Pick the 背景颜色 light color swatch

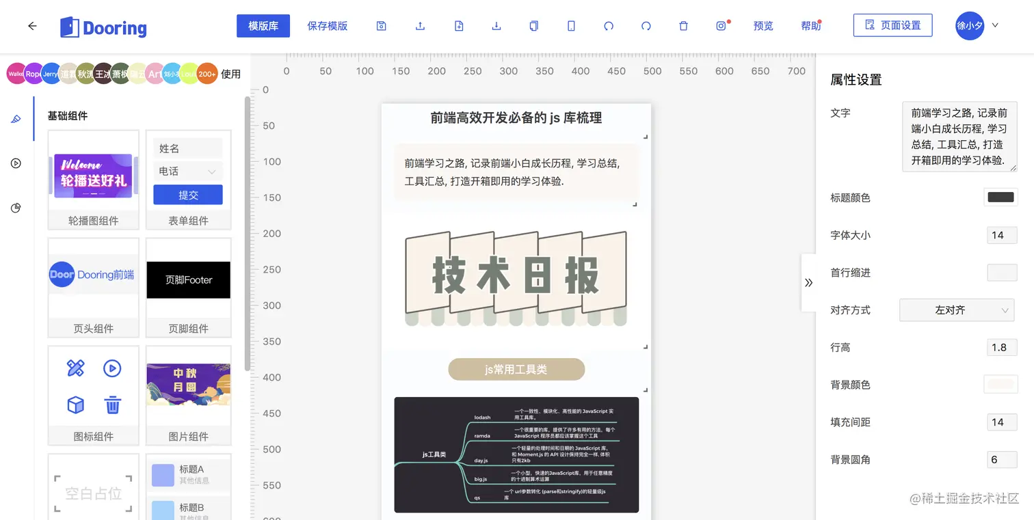[1000, 384]
